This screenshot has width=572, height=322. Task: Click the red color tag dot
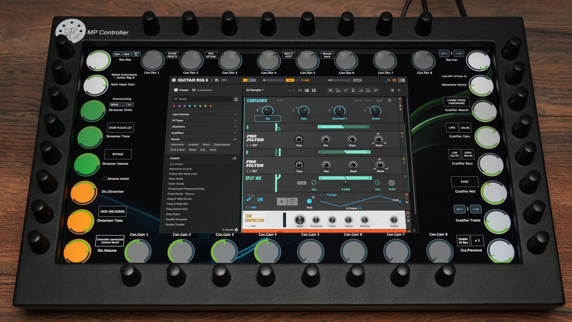174,106
